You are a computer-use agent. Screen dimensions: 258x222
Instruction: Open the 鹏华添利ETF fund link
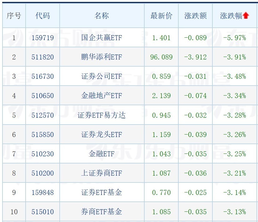click(x=102, y=57)
